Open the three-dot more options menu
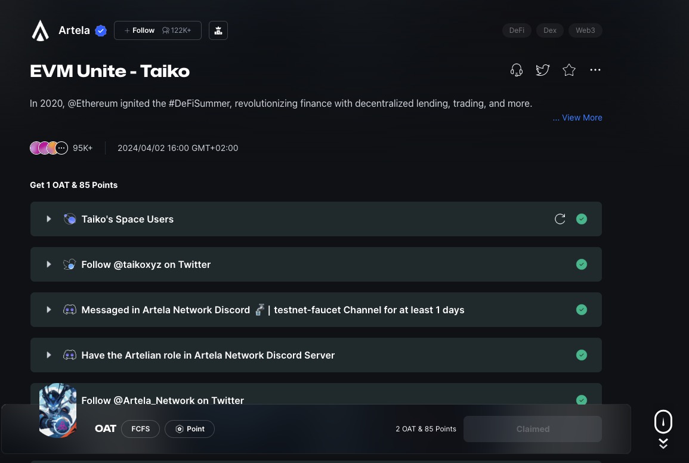The image size is (689, 463). click(x=595, y=70)
